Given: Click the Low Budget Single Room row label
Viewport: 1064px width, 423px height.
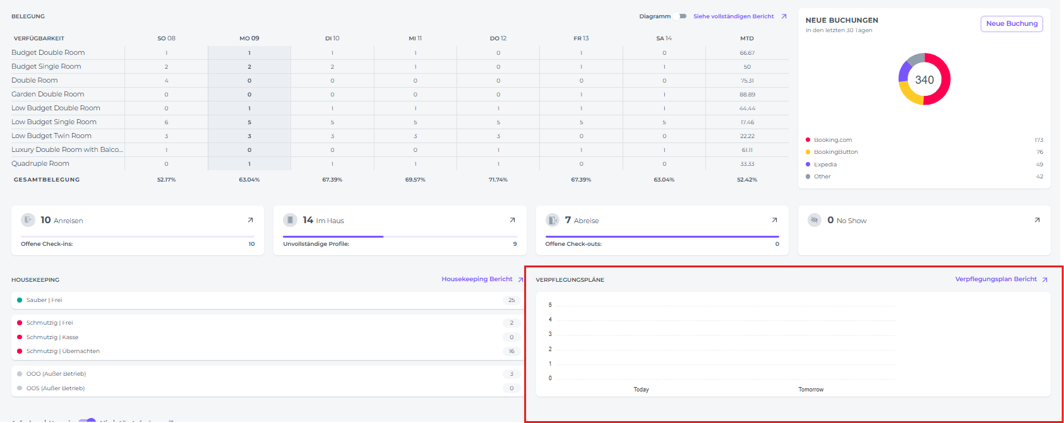Looking at the screenshot, I should click(54, 122).
